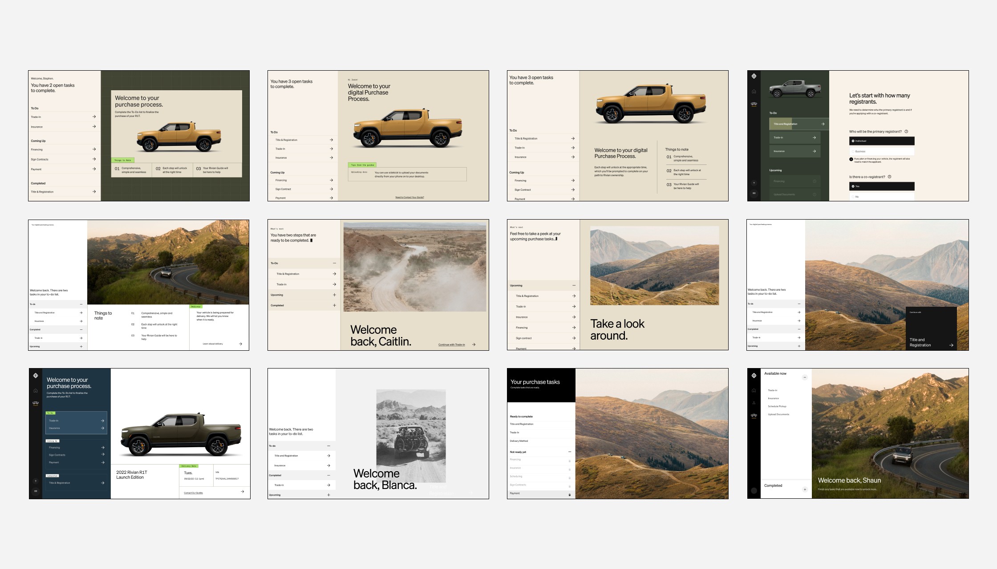Expand Upcoming in Caitlin's welcome mockup

[334, 295]
